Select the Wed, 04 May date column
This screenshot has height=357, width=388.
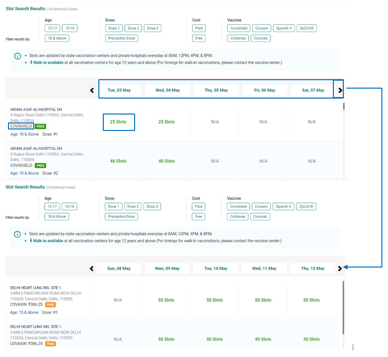167,90
